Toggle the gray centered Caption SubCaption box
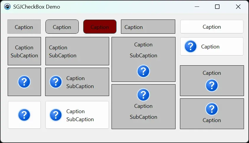This screenshot has width=249, height=143. coord(24,51)
